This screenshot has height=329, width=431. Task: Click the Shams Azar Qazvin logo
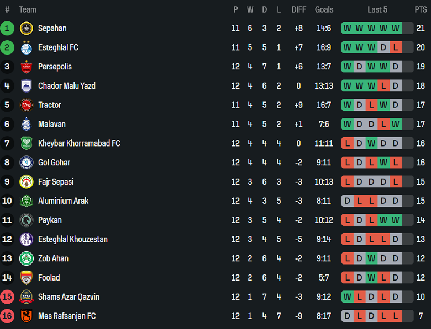[x=26, y=297]
